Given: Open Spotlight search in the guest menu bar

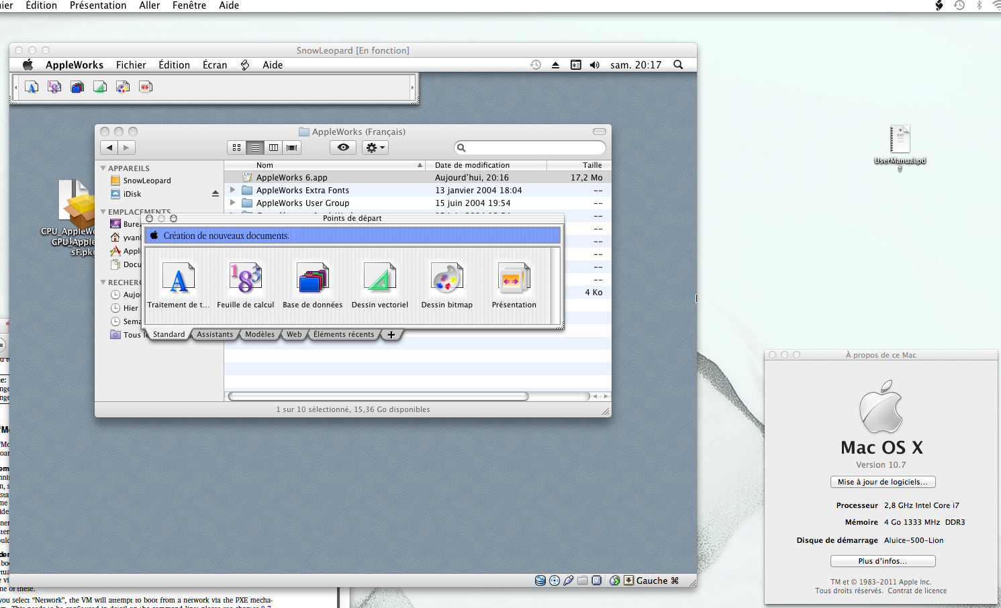Looking at the screenshot, I should 678,65.
